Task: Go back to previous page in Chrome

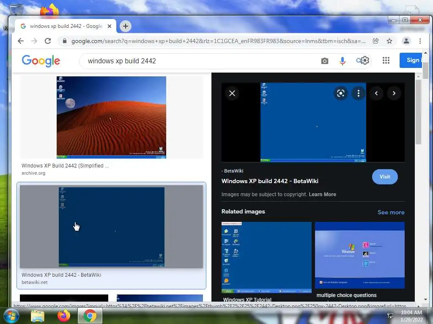Action: coord(21,41)
